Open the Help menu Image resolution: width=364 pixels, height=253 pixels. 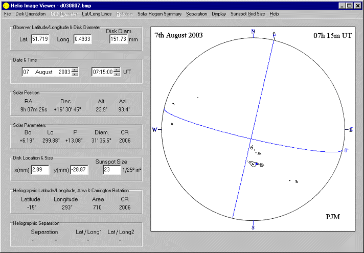pyautogui.click(x=274, y=14)
